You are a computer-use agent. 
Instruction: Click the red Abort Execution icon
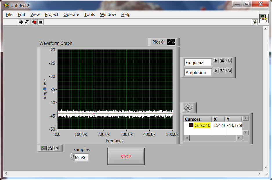click(x=35, y=22)
